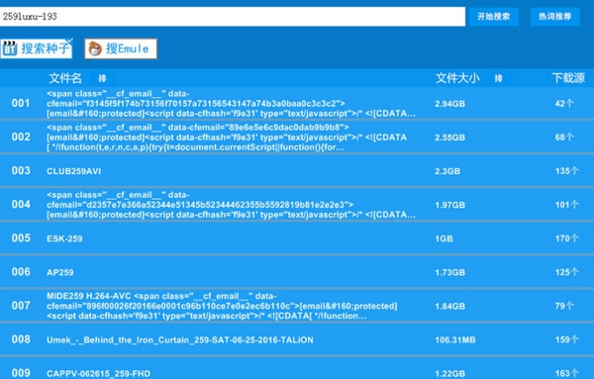Click the 开始搜索 search button
The width and height of the screenshot is (594, 379).
(494, 17)
